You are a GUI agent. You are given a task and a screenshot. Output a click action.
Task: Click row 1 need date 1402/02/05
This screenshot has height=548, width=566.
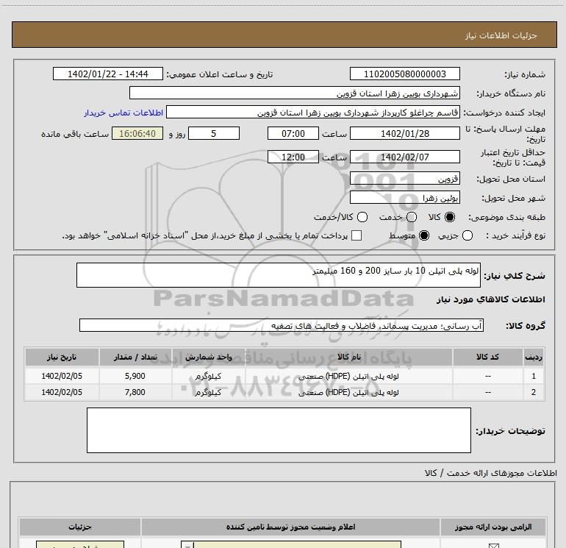tap(62, 376)
